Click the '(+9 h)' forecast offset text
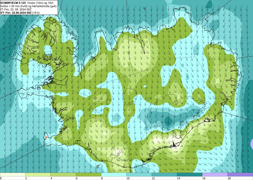The height and width of the screenshot is (180, 253). (x=36, y=13)
